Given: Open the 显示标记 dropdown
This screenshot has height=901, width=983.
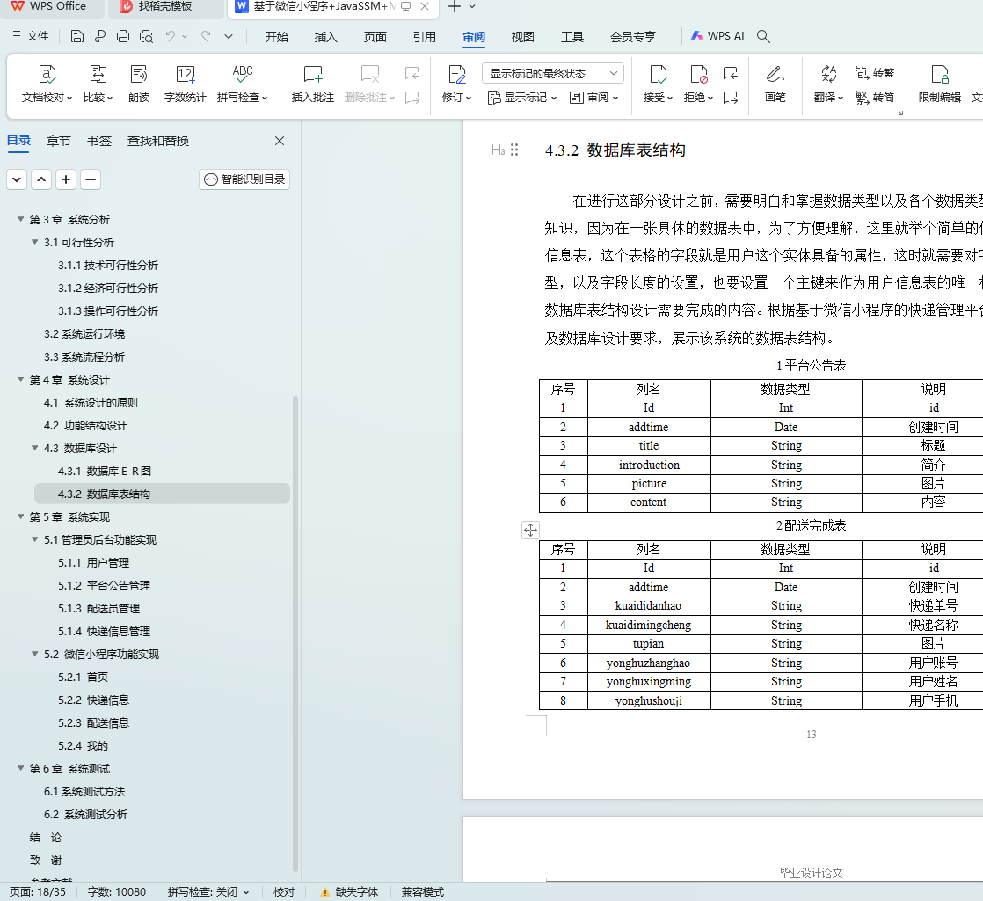Looking at the screenshot, I should (522, 98).
